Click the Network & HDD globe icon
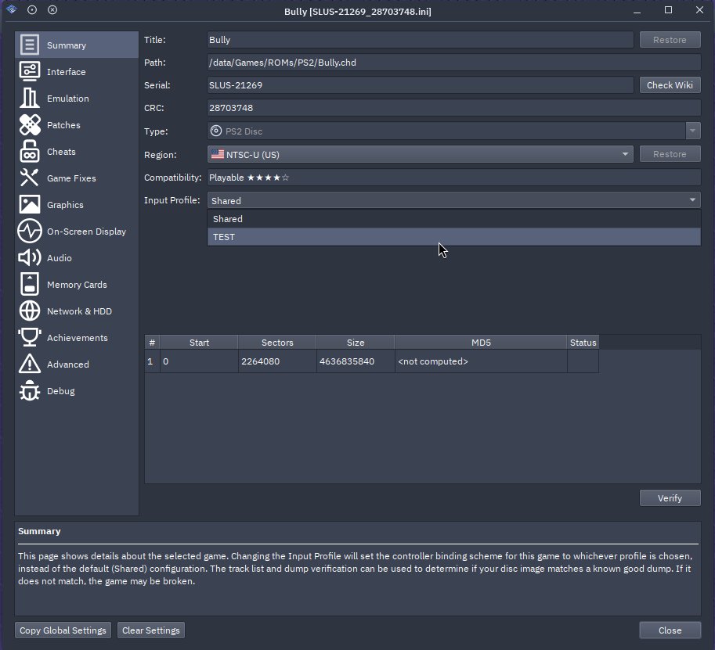 click(30, 311)
